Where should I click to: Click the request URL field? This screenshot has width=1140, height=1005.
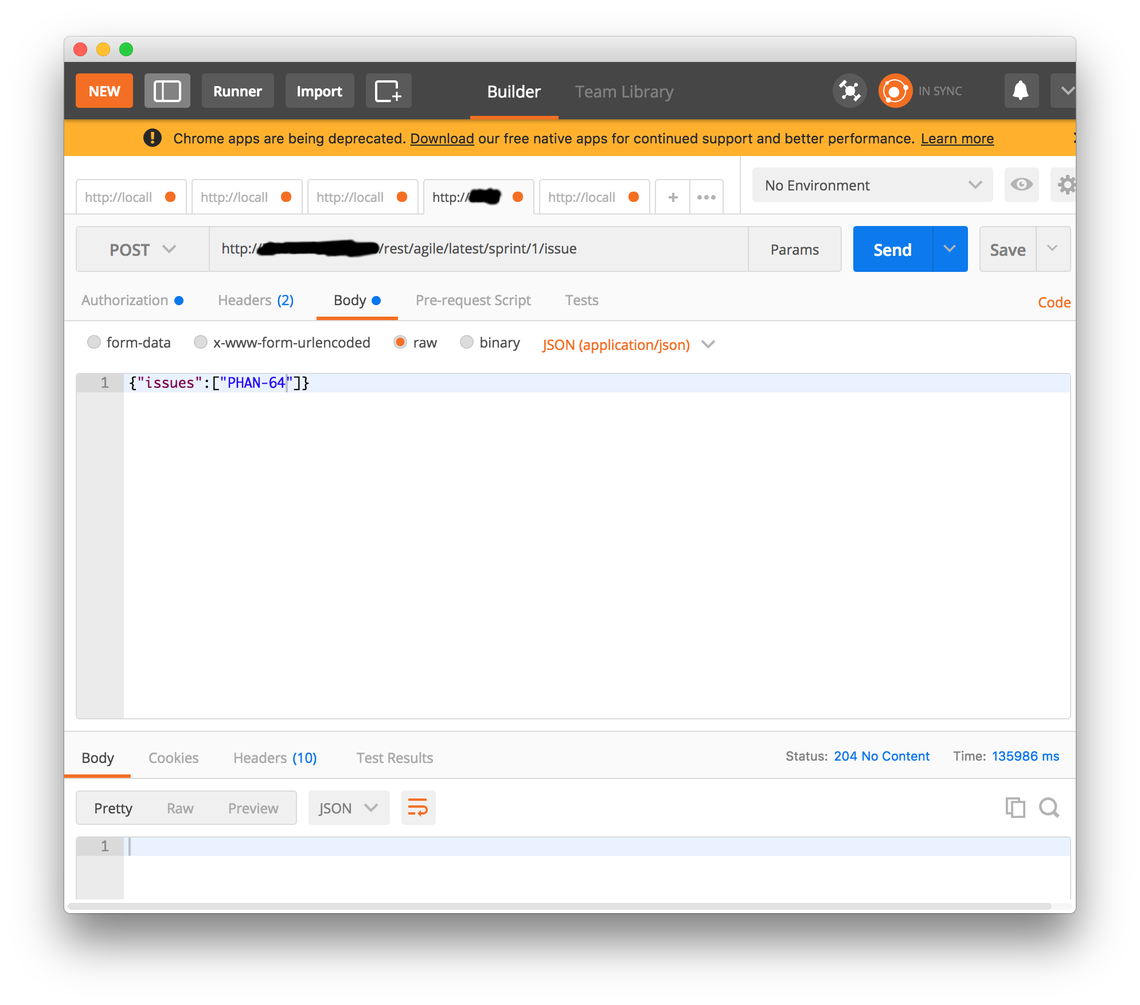tap(479, 249)
